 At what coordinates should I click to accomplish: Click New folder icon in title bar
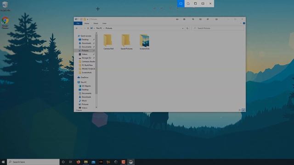pyautogui.click(x=85, y=19)
